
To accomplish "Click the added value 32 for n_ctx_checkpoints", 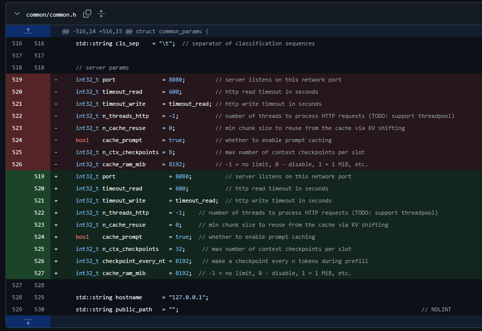I will 179,249.
